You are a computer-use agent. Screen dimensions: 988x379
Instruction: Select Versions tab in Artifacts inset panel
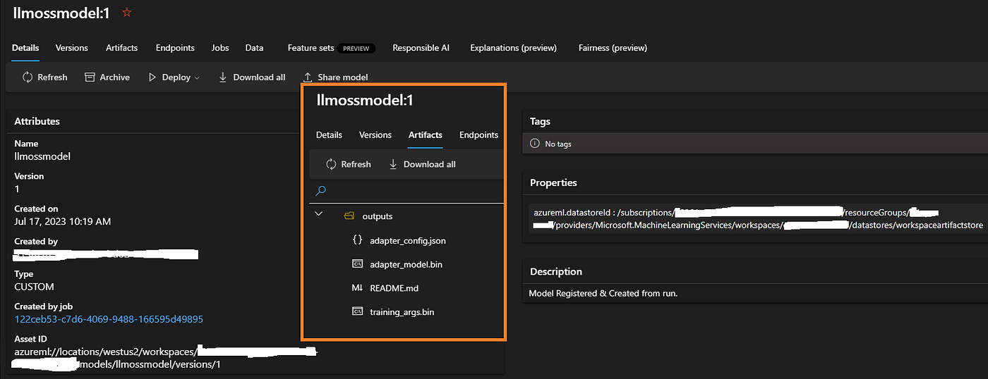(x=375, y=135)
